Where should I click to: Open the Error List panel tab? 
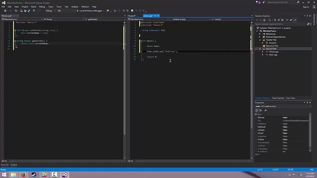4,165
